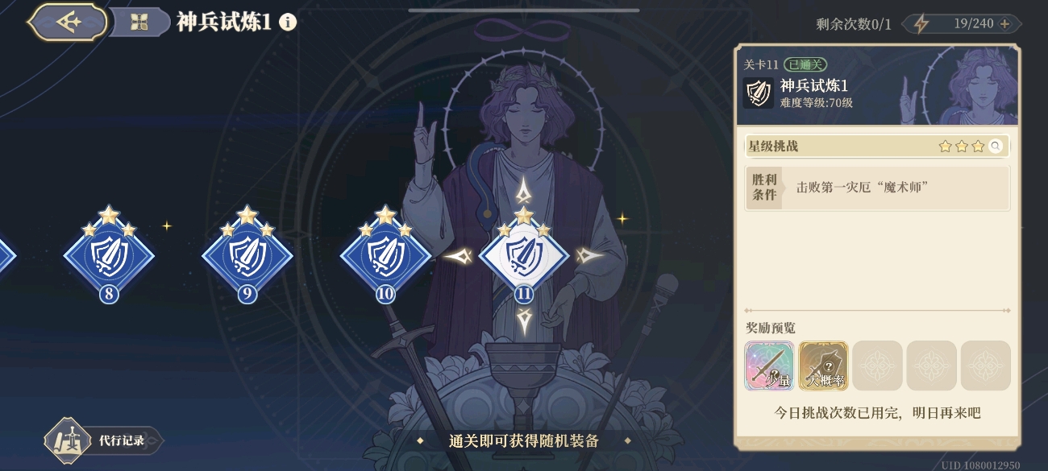View the sword reward item 少量
Image resolution: width=1048 pixels, height=471 pixels.
click(770, 366)
